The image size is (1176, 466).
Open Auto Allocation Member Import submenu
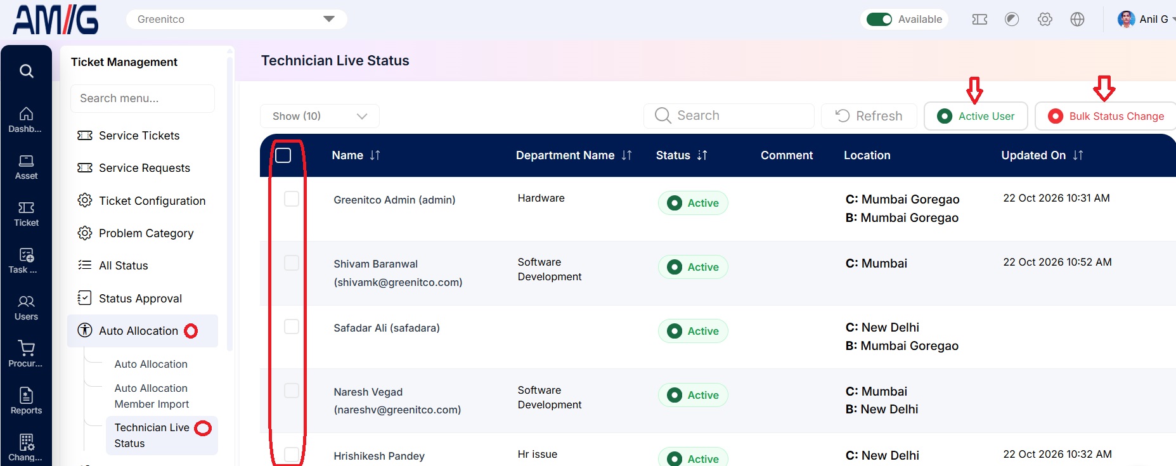point(152,396)
